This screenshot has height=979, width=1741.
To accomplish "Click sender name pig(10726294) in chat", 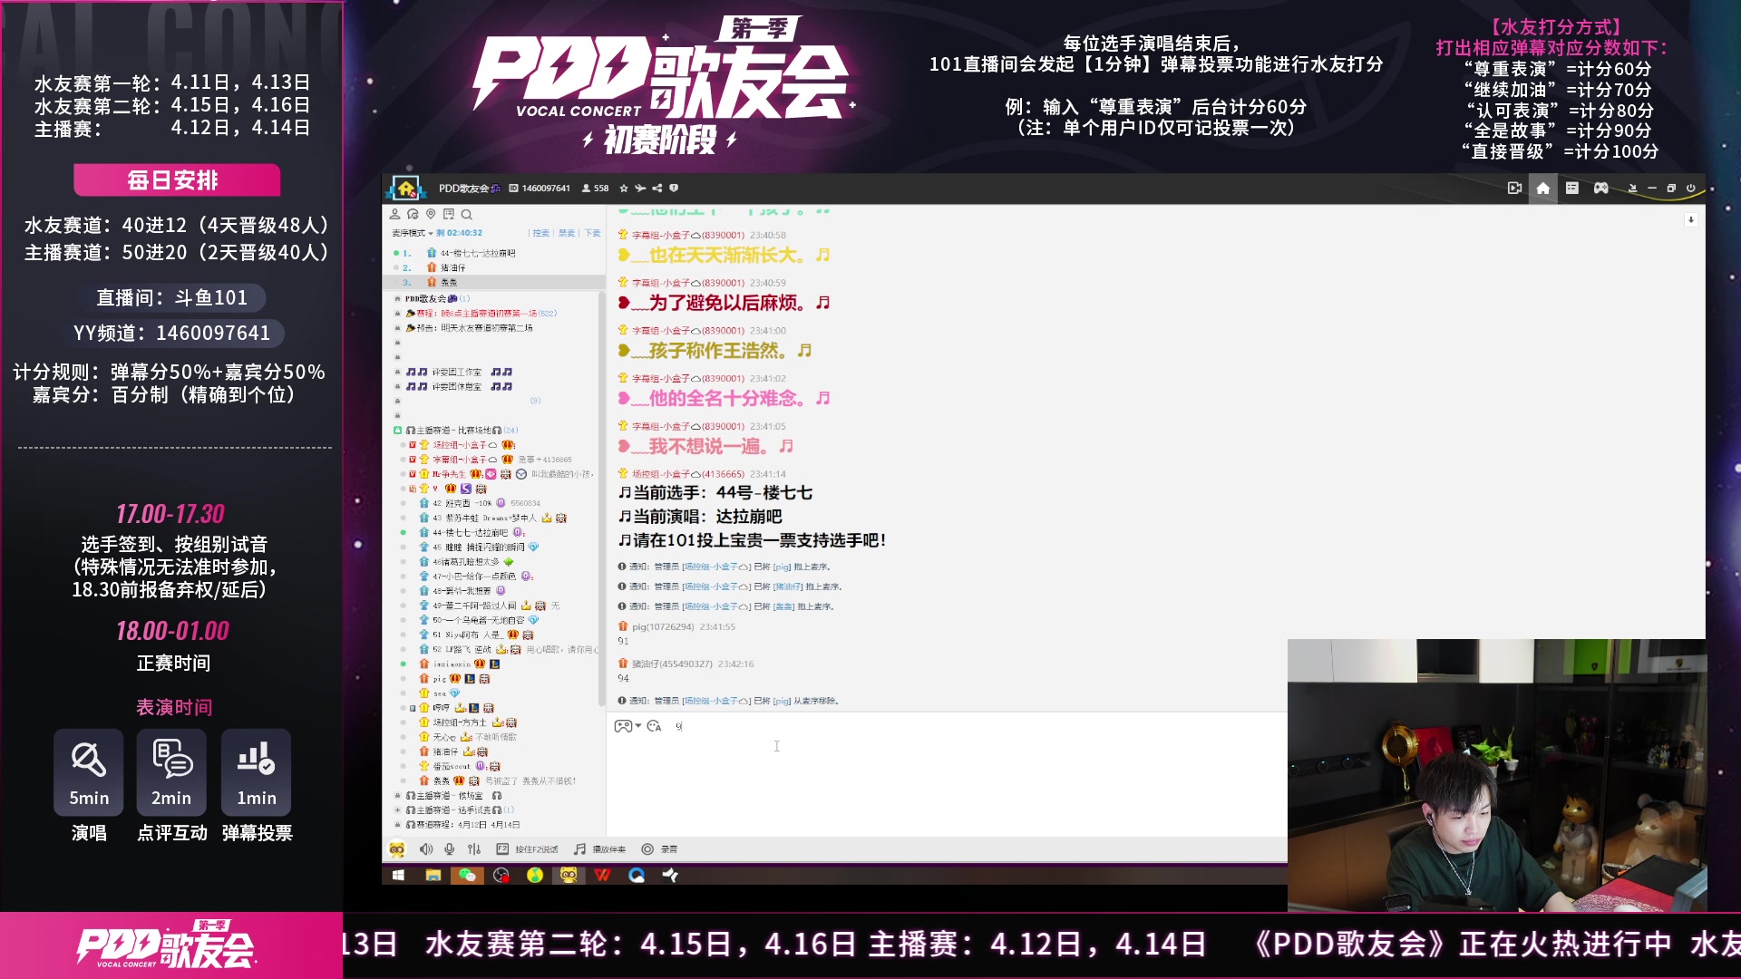I will (x=663, y=626).
